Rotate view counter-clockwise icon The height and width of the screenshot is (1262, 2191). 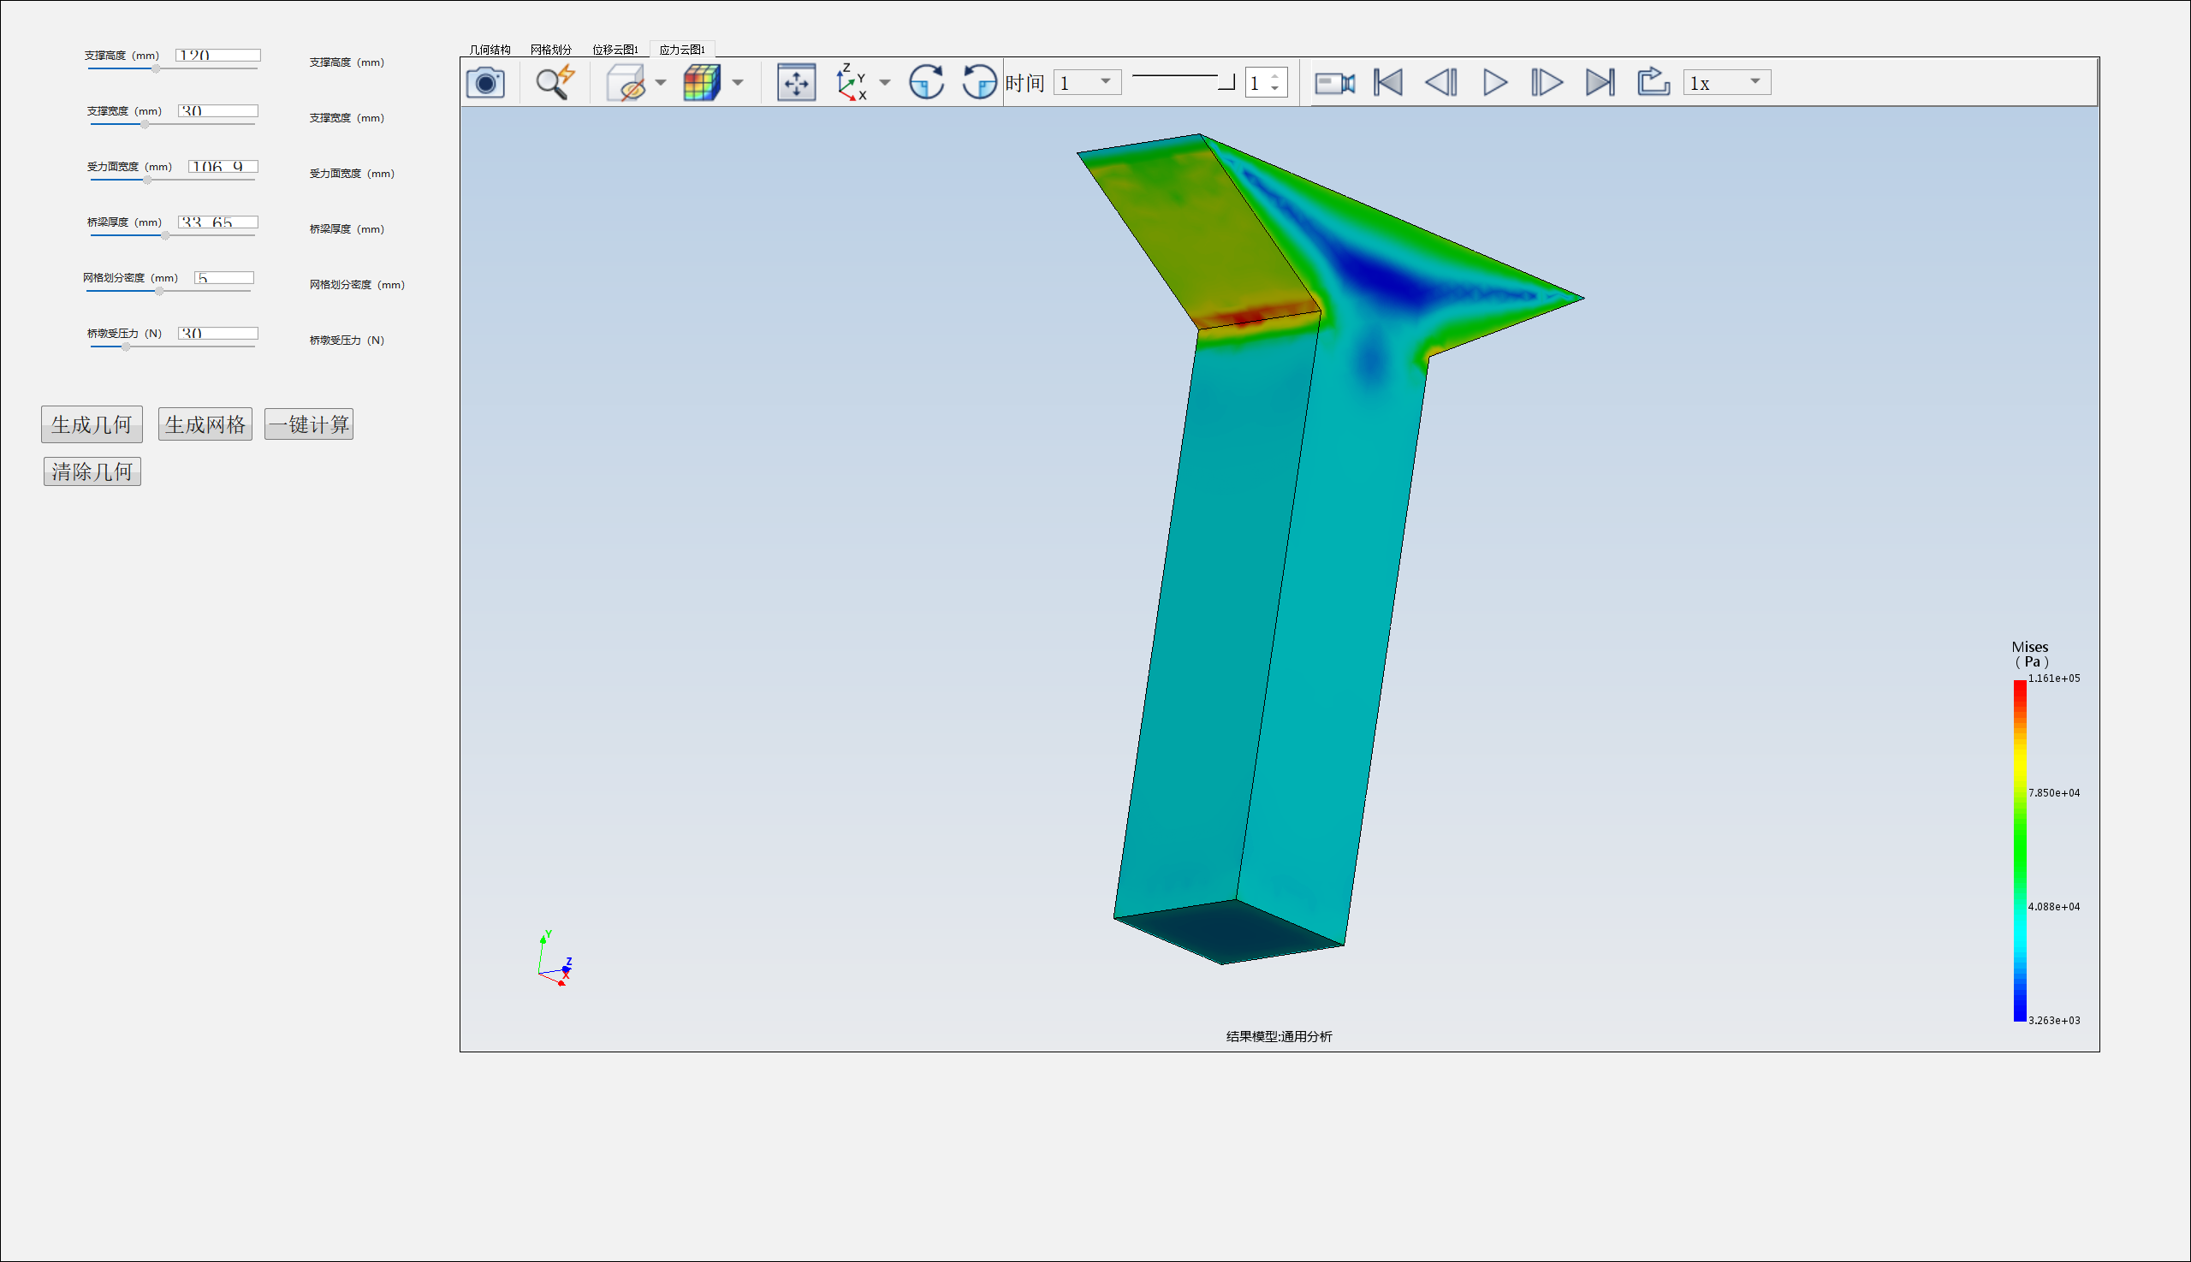pyautogui.click(x=980, y=82)
